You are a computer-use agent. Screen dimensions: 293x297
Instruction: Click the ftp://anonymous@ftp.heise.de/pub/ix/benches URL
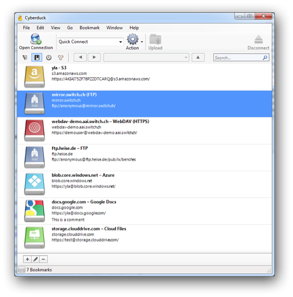click(94, 159)
